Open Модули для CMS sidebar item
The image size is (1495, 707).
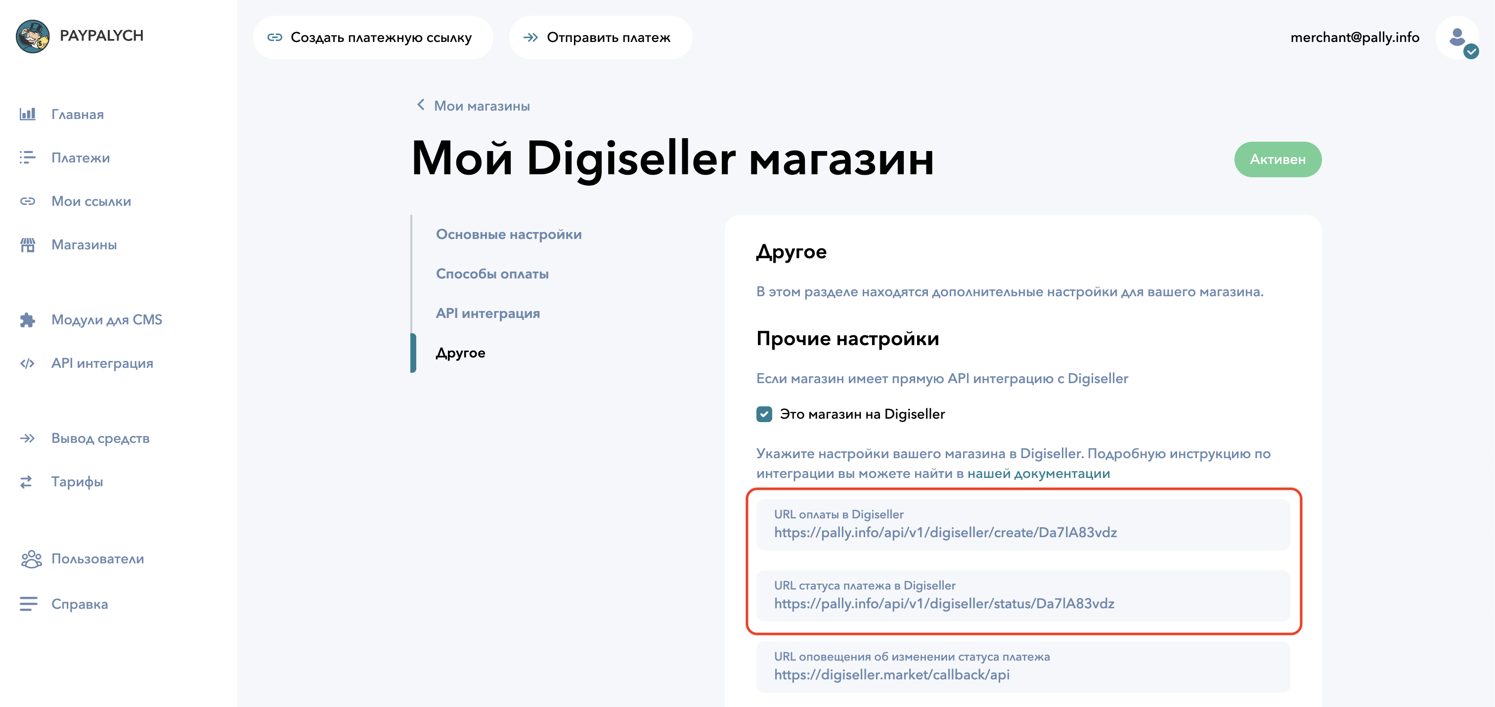pyautogui.click(x=107, y=320)
